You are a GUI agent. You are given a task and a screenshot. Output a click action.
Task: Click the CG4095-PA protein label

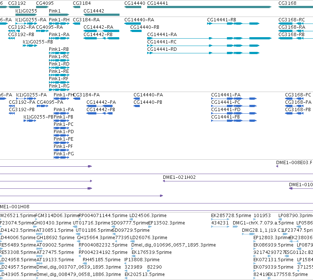click(x=50, y=102)
